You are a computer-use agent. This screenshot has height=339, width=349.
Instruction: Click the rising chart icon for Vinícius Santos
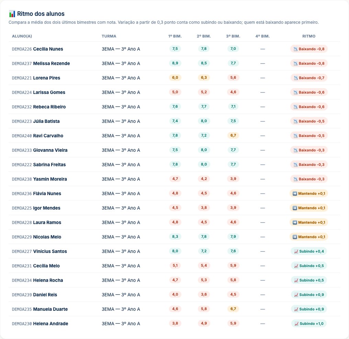point(296,252)
